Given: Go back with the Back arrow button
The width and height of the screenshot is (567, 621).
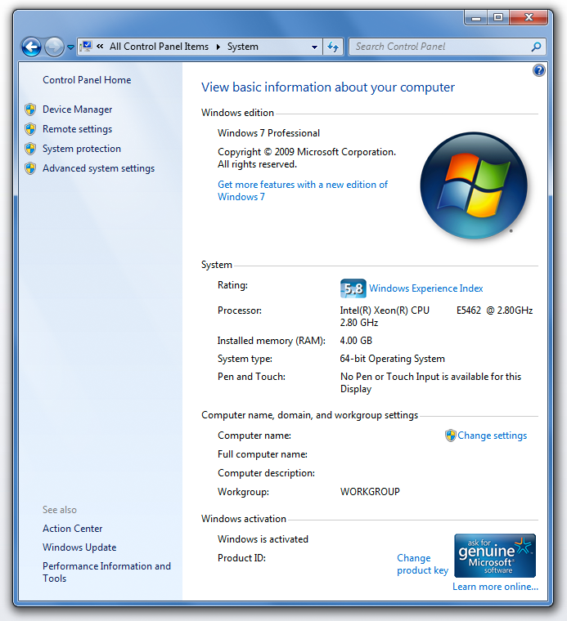Looking at the screenshot, I should pyautogui.click(x=31, y=47).
